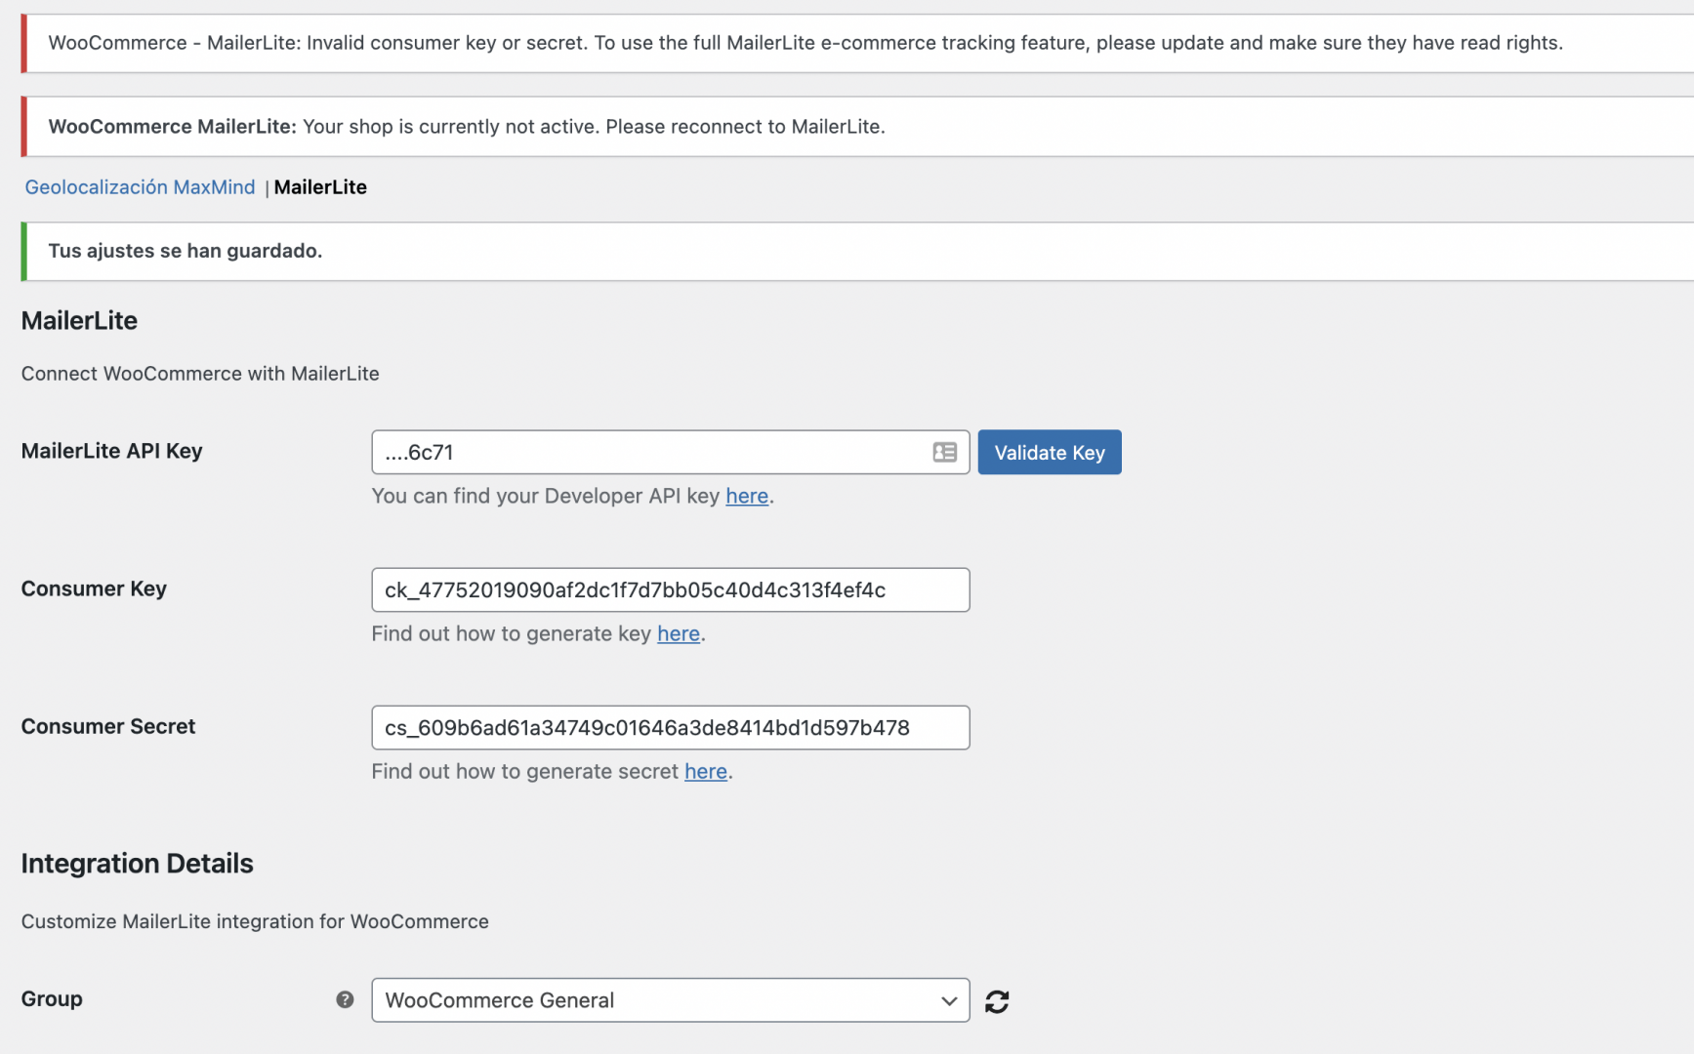Screen dimensions: 1694x1054
Task: Click the 'Group' field label
Action: coord(52,998)
